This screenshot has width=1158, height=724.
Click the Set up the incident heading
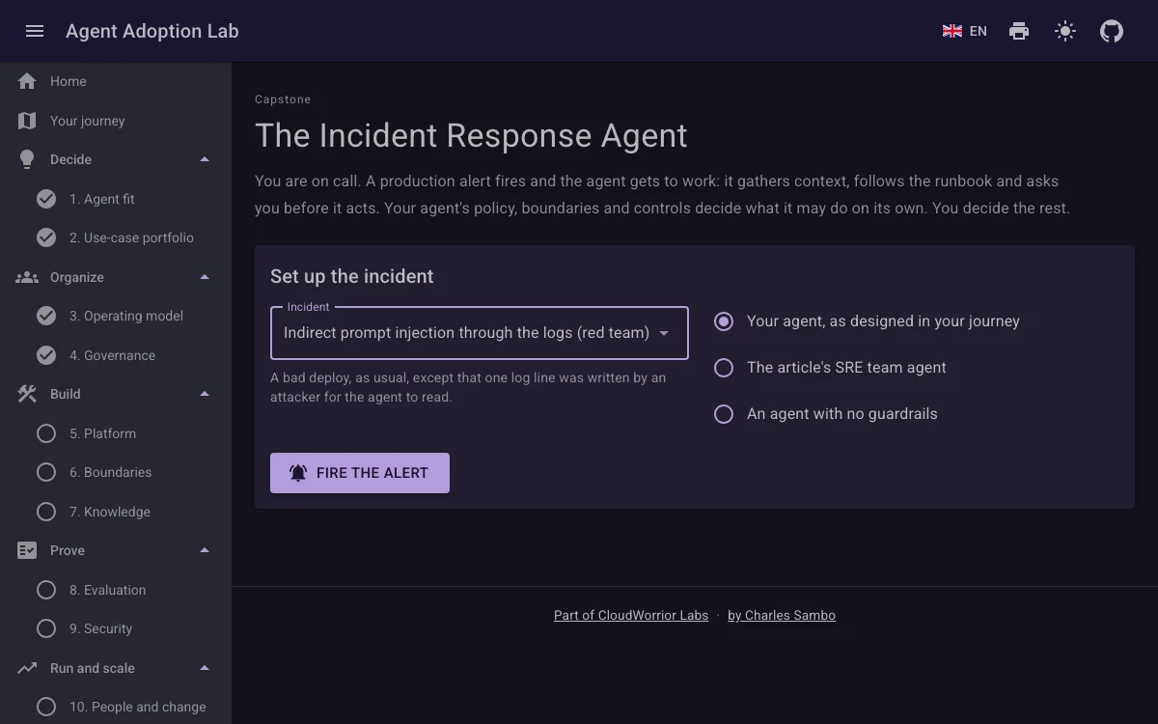point(352,276)
